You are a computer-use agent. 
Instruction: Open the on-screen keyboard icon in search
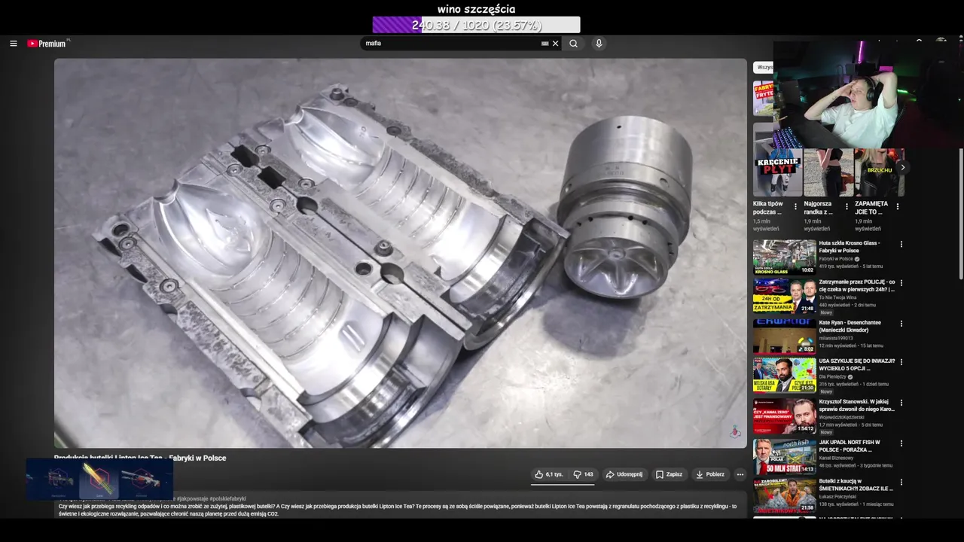pyautogui.click(x=545, y=44)
